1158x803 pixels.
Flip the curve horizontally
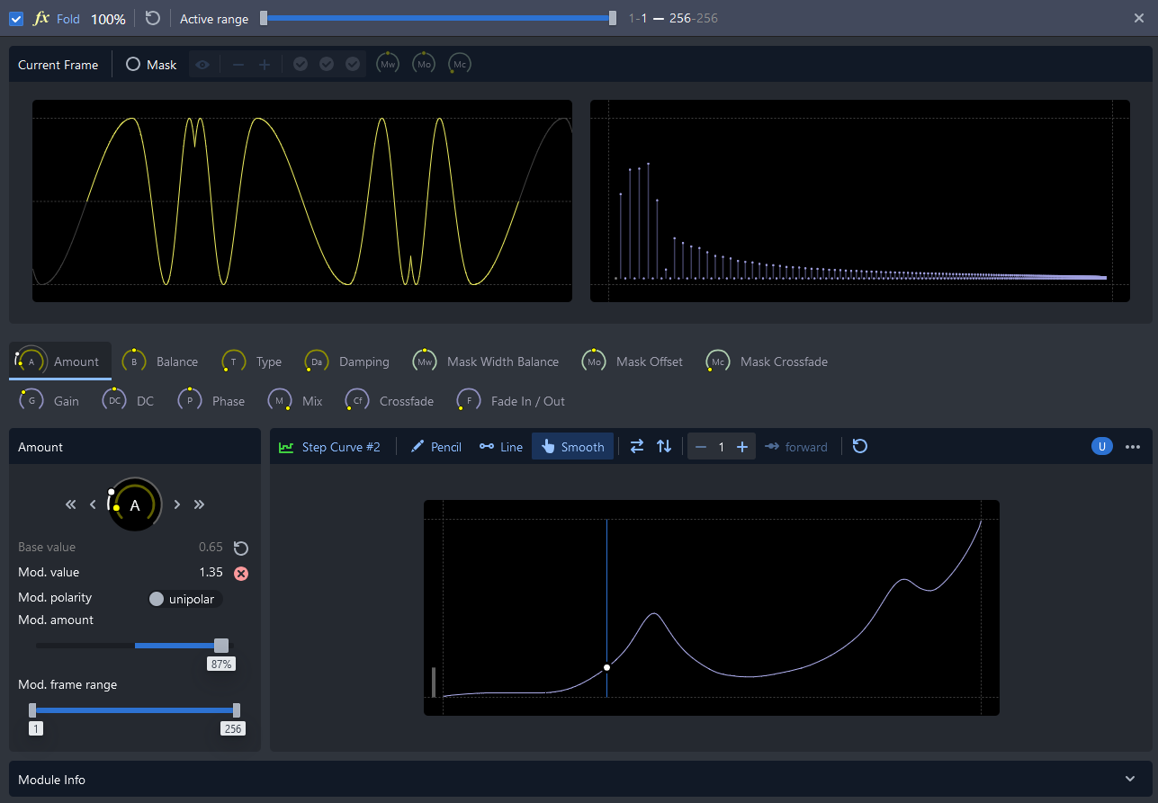click(637, 446)
